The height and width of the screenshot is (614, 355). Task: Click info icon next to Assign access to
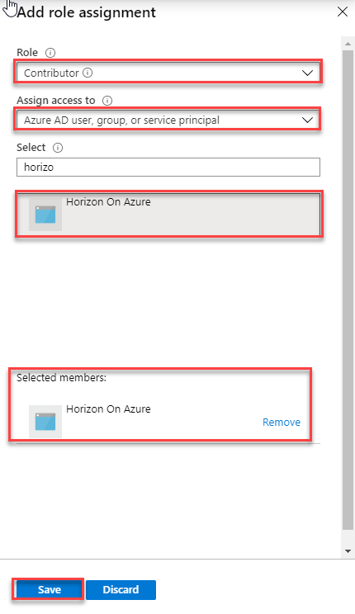107,101
